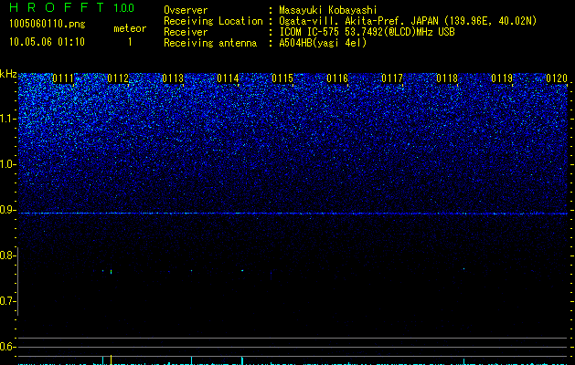Click the meteor label
The width and height of the screenshot is (575, 365).
pyautogui.click(x=130, y=28)
